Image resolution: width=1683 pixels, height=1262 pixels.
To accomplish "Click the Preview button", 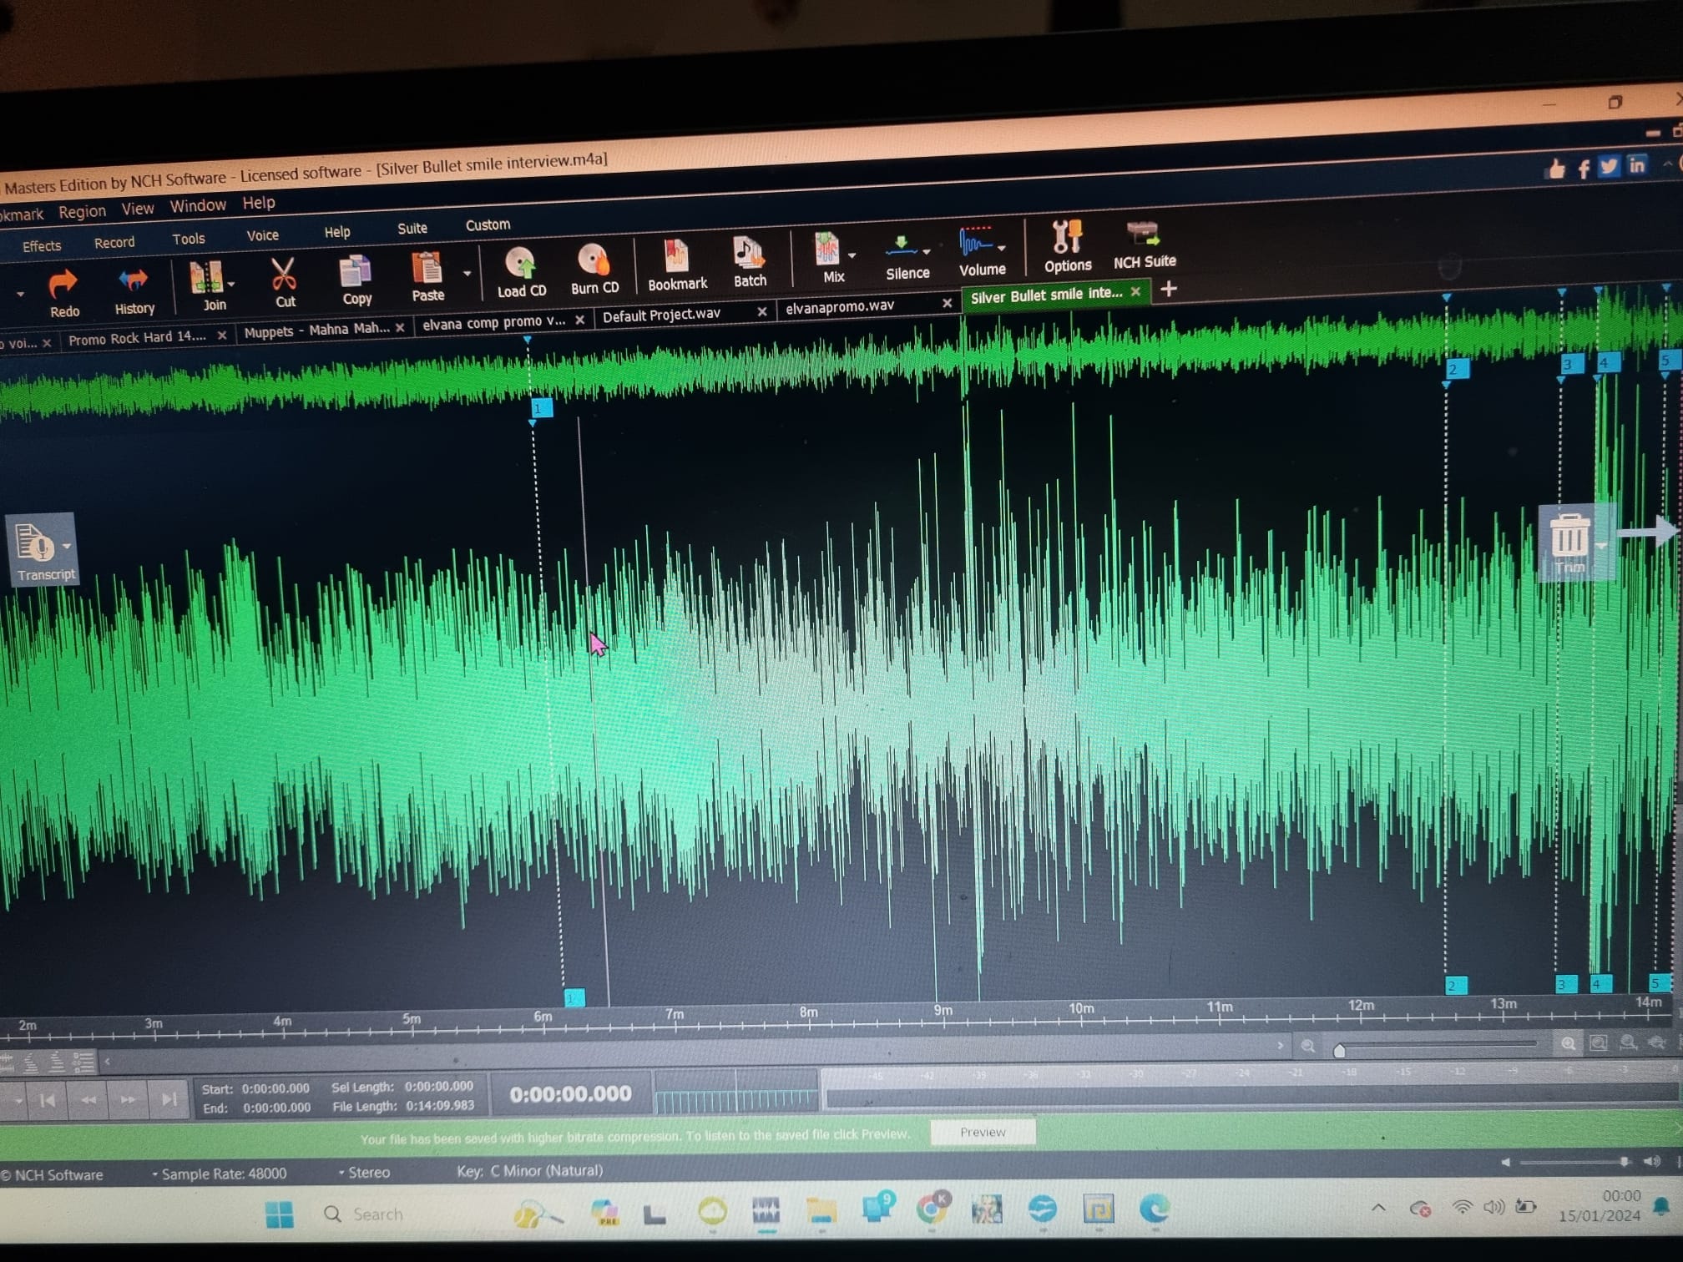I will tap(982, 1132).
